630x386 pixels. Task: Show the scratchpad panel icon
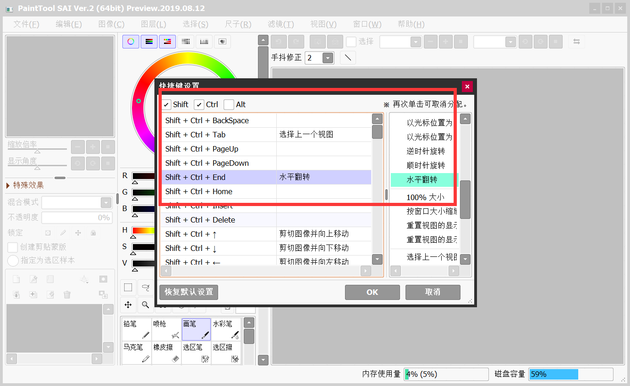click(222, 42)
